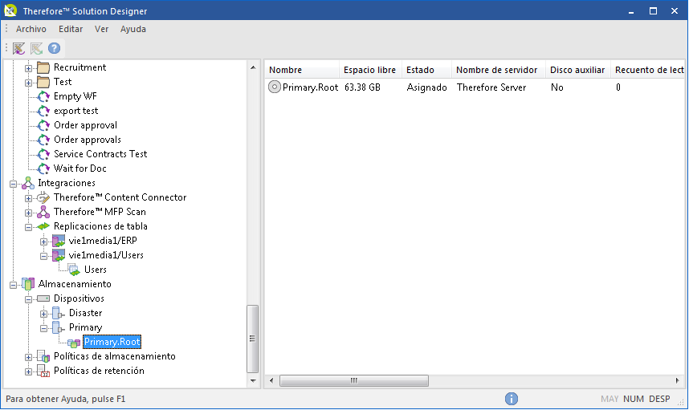The width and height of the screenshot is (689, 410).
Task: Click the Order approval workflow icon
Action: 43,125
